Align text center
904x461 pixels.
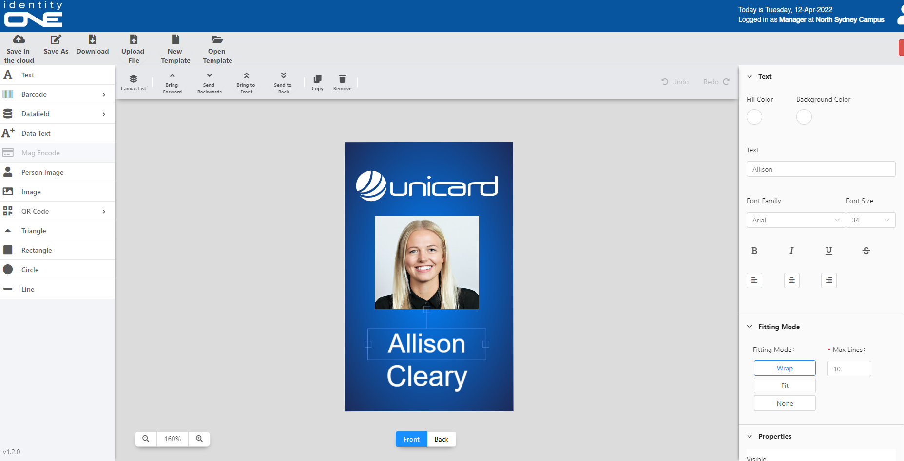(x=792, y=280)
